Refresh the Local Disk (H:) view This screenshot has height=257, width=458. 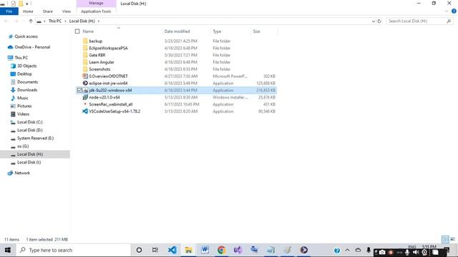click(379, 21)
